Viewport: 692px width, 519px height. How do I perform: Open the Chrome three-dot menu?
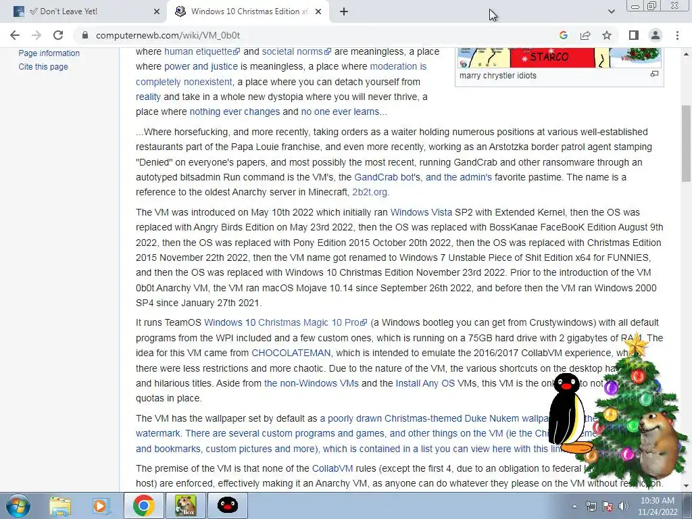677,35
